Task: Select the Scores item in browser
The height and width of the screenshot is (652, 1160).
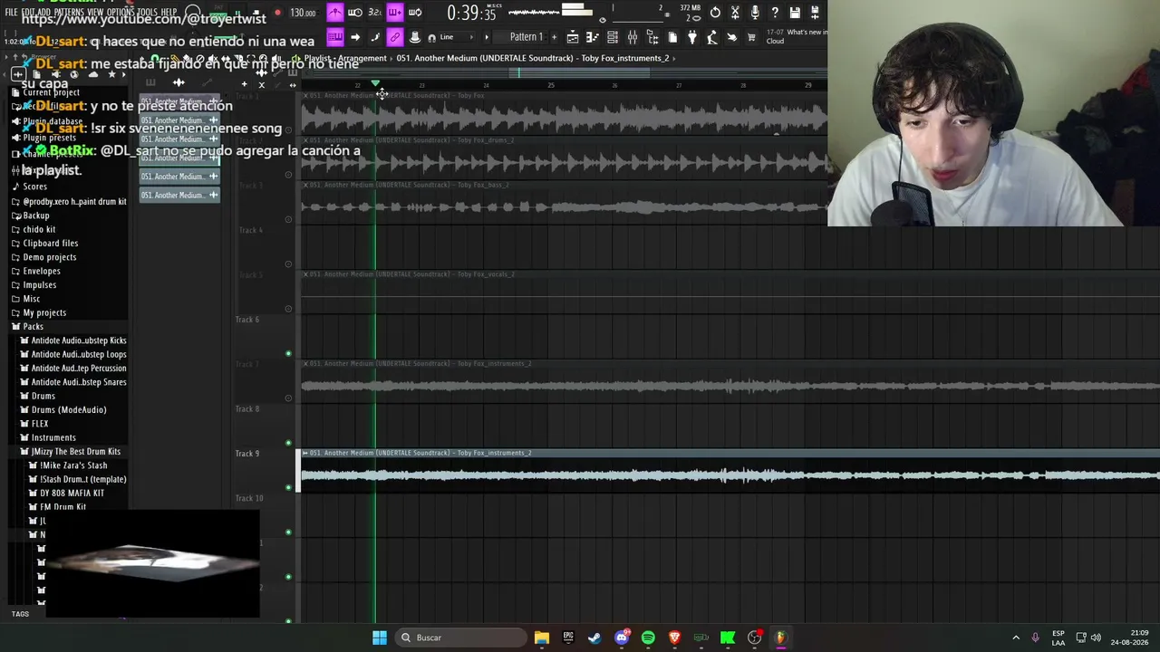Action: (x=34, y=187)
